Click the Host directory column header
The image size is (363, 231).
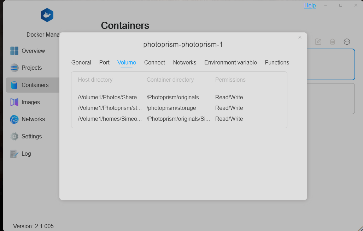[95, 80]
